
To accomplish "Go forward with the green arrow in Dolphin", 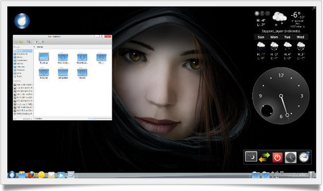I will coord(21,41).
